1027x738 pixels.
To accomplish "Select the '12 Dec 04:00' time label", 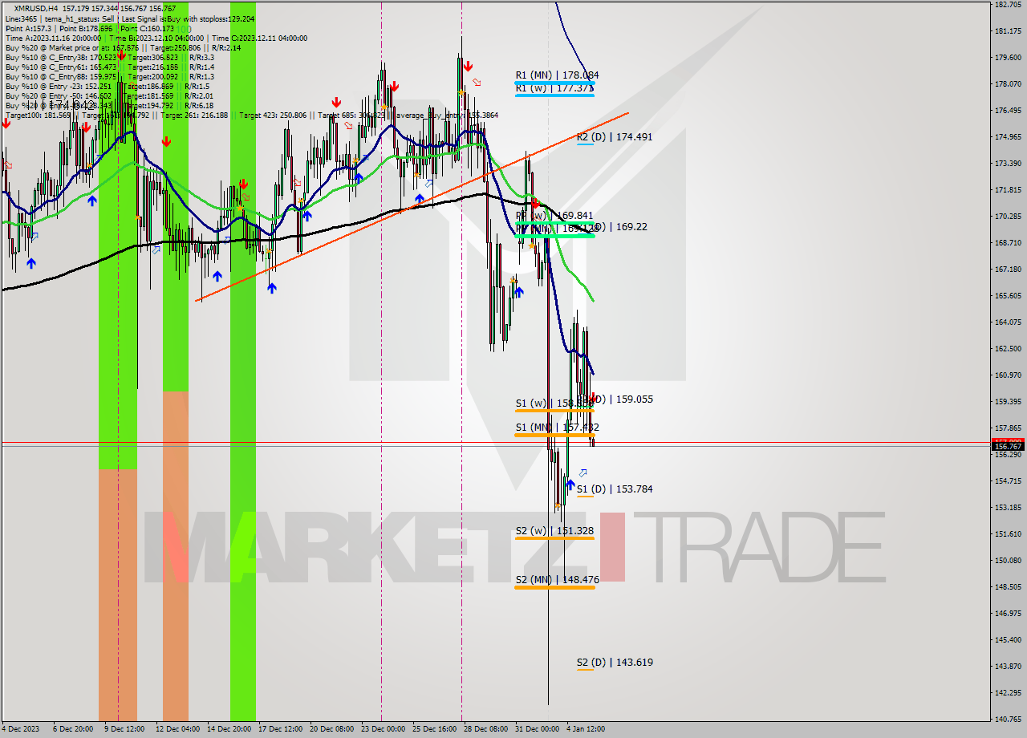I will (178, 729).
